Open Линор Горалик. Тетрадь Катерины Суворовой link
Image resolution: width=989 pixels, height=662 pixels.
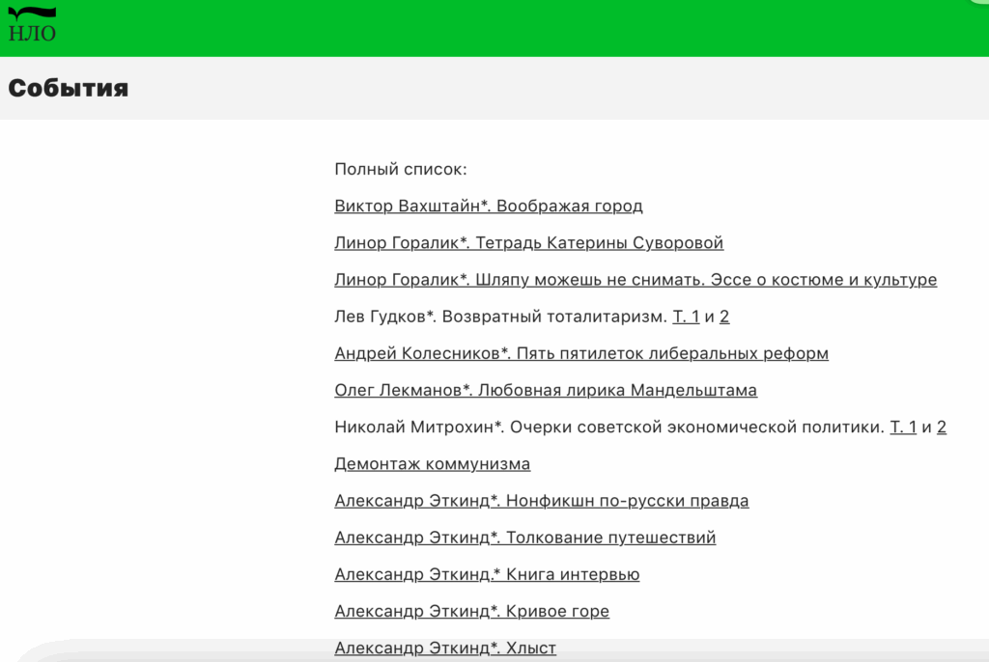[x=528, y=243]
